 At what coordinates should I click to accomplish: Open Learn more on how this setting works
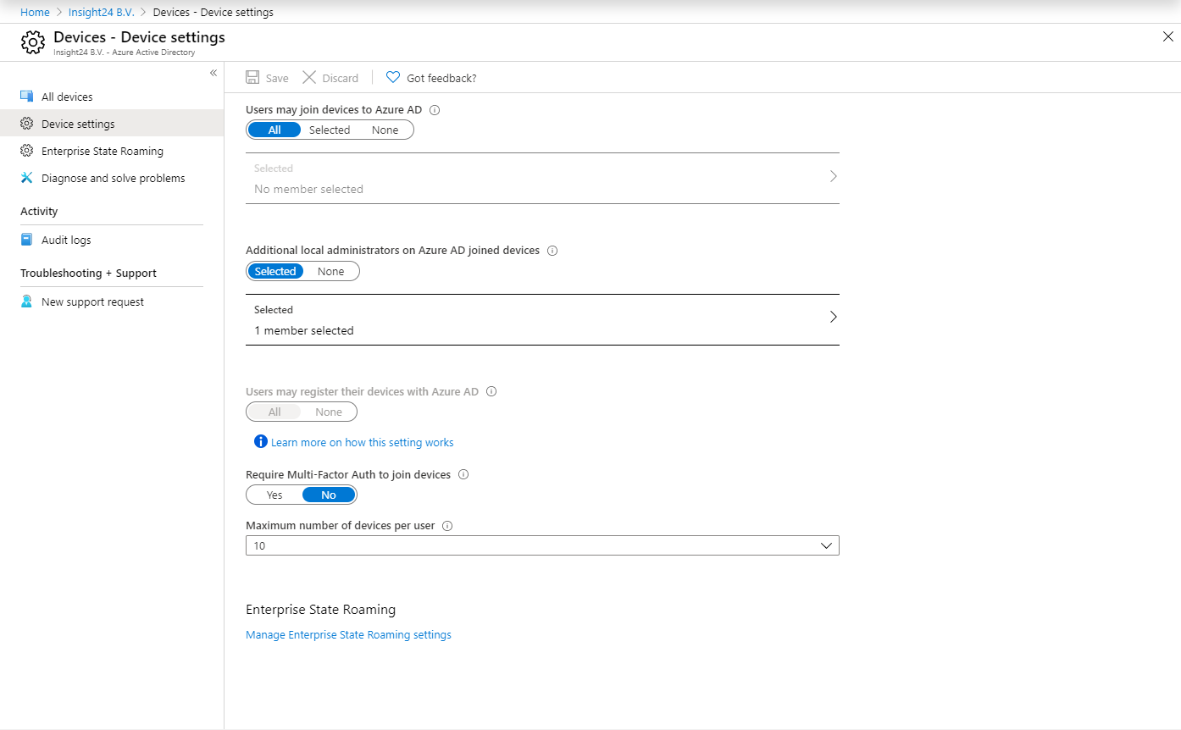(363, 442)
